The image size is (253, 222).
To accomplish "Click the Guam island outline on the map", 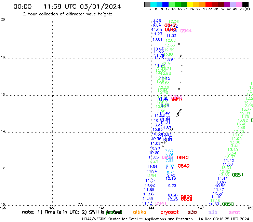I will click(164, 143).
